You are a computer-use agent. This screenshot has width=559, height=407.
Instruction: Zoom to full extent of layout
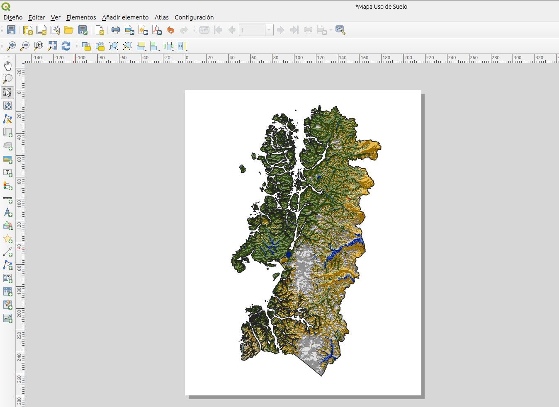pyautogui.click(x=52, y=46)
